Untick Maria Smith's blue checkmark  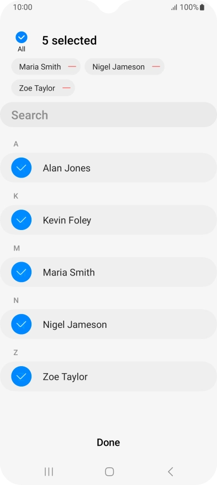22,272
